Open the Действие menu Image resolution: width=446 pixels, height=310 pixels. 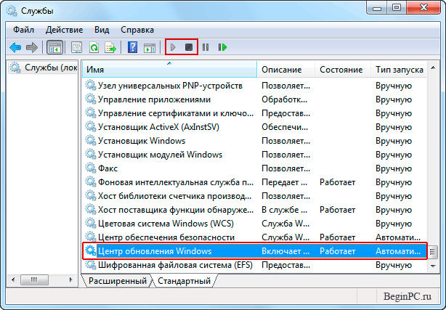[64, 30]
